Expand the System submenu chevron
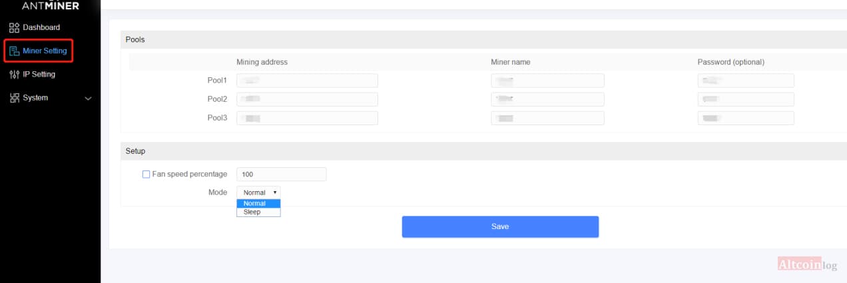847x283 pixels. click(x=88, y=99)
